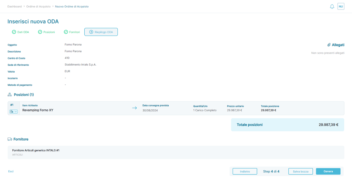The height and width of the screenshot is (183, 352).
Task: Click the Indietro button
Action: pyautogui.click(x=245, y=171)
